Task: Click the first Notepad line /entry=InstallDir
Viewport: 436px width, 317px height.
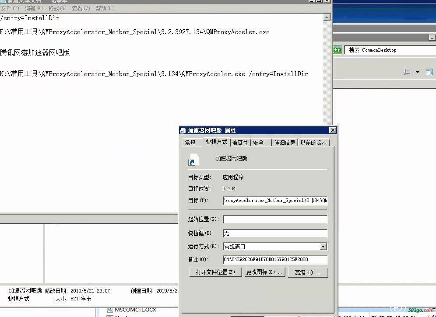Action: [30, 18]
